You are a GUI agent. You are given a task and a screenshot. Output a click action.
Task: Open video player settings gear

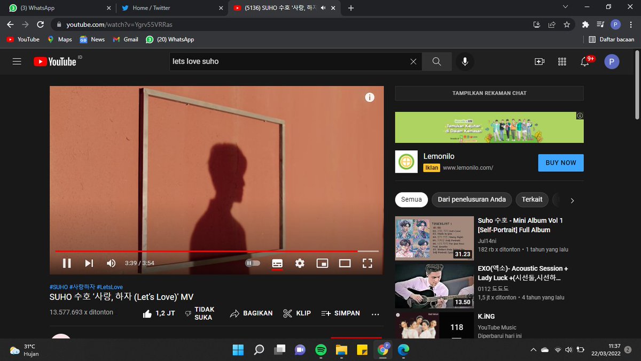click(x=300, y=263)
